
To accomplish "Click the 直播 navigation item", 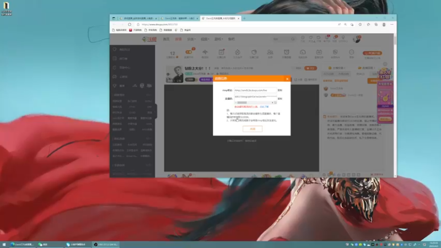I will tap(178, 39).
